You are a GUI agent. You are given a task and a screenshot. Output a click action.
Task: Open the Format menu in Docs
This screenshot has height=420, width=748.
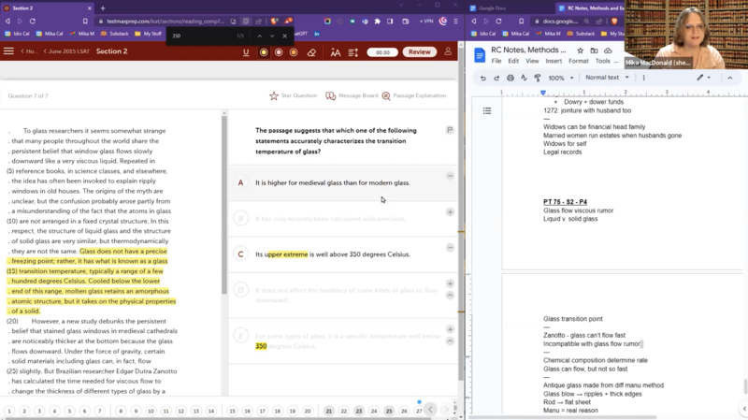578,61
